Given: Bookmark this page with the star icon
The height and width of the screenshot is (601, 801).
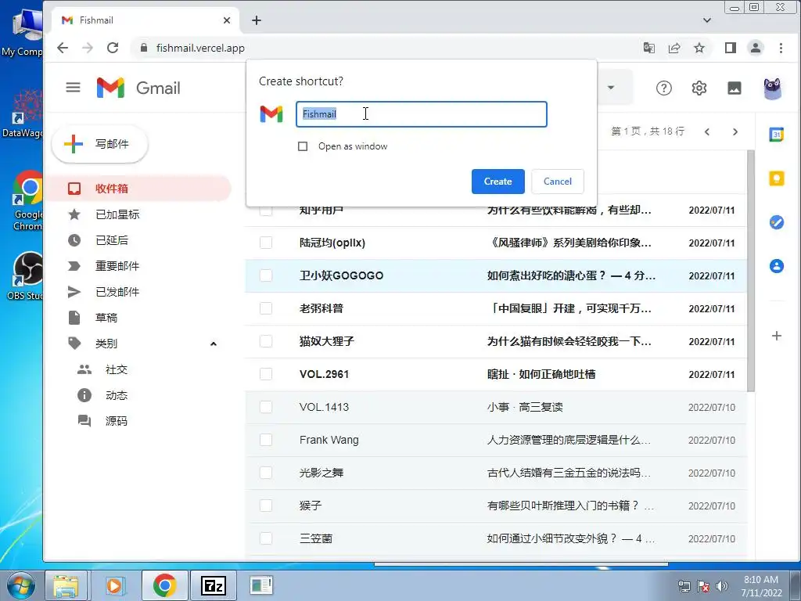Looking at the screenshot, I should click(x=699, y=48).
